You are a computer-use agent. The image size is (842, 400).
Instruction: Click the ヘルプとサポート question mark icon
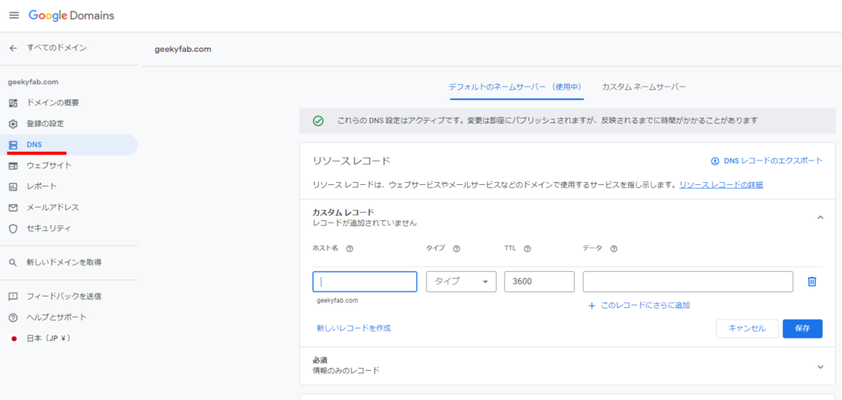(x=13, y=317)
